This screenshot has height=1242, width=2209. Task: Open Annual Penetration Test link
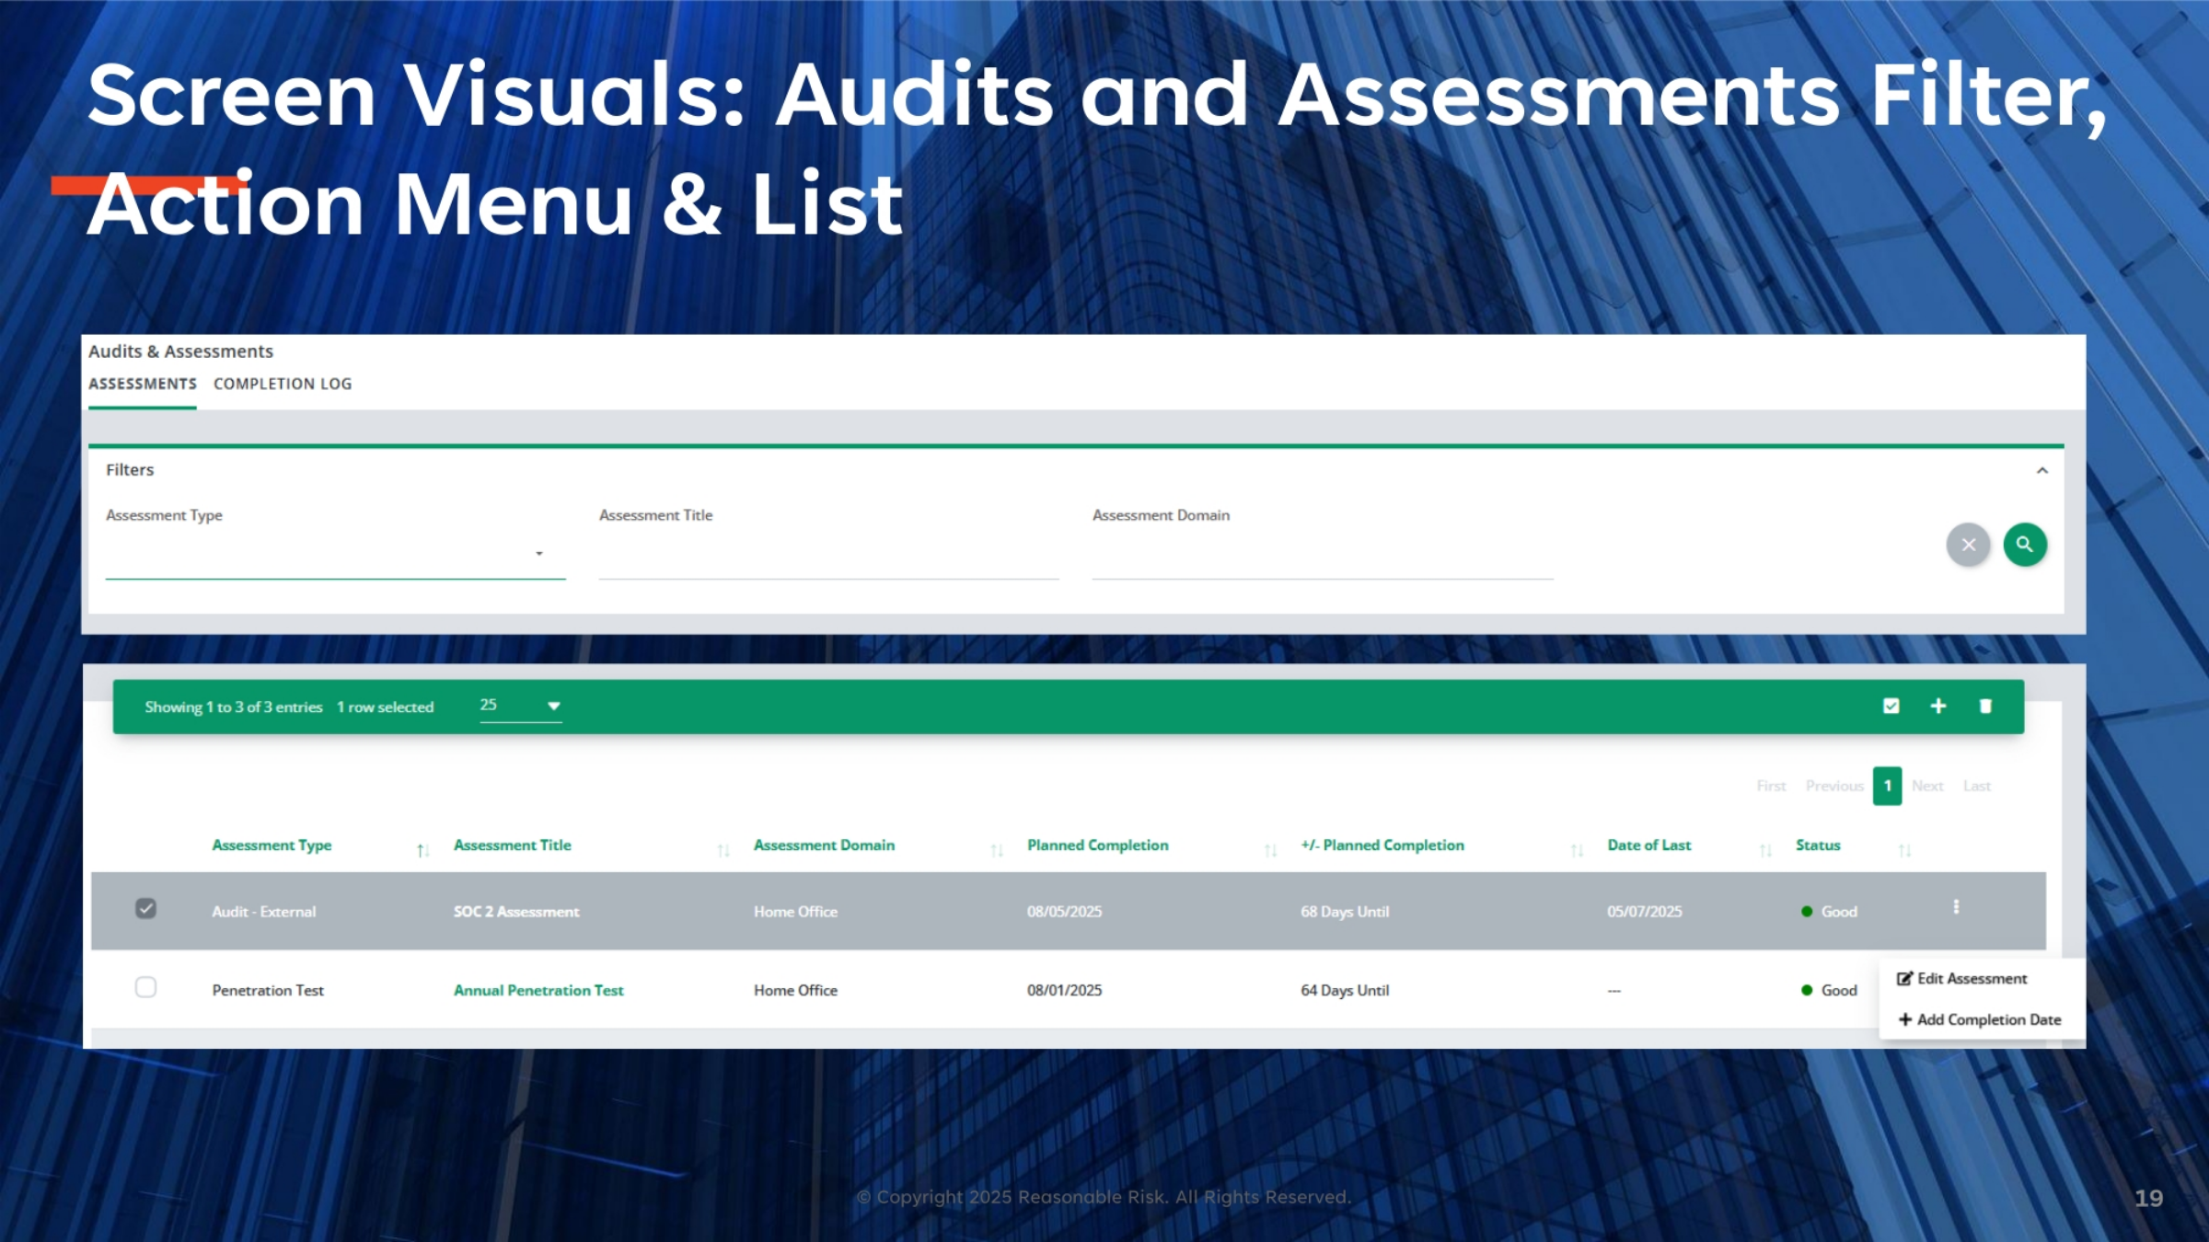tap(538, 990)
